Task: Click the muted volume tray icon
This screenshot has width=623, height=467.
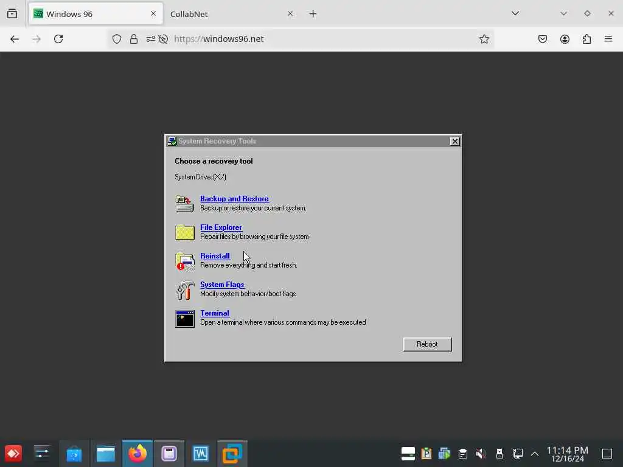Action: coord(481,454)
